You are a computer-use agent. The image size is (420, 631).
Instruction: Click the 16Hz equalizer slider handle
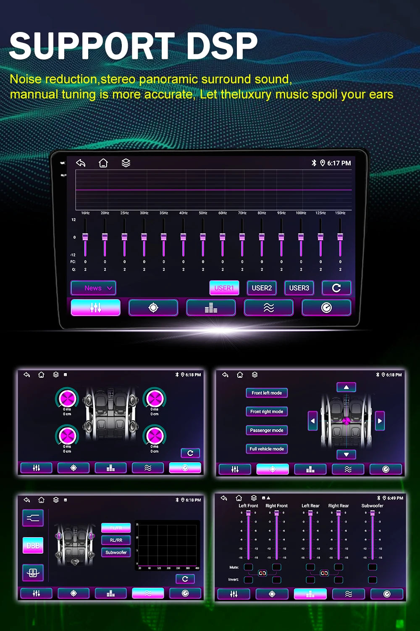pyautogui.click(x=85, y=237)
